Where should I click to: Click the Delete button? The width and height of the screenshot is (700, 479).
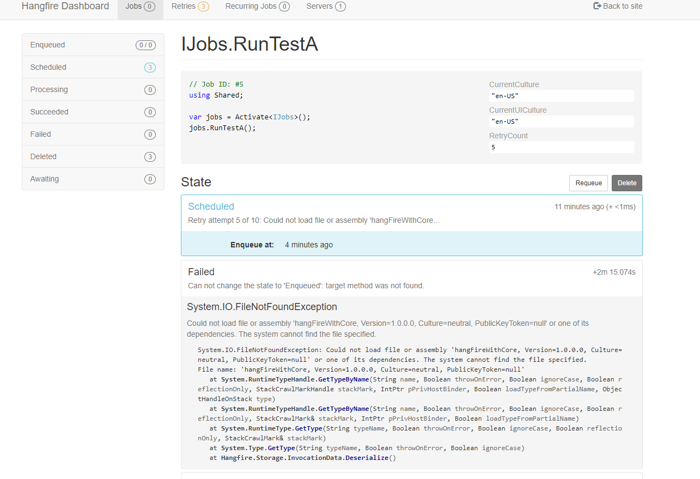pyautogui.click(x=626, y=183)
